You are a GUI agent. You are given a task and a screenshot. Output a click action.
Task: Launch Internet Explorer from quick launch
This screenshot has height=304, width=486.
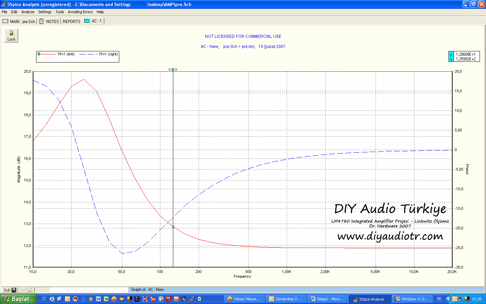(x=44, y=299)
